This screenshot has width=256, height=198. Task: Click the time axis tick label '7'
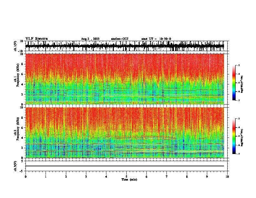[x=167, y=177]
